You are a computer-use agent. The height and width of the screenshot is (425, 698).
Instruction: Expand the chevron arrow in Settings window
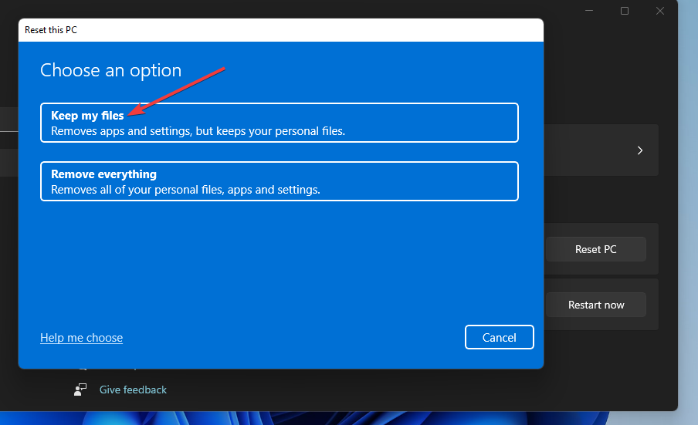639,150
